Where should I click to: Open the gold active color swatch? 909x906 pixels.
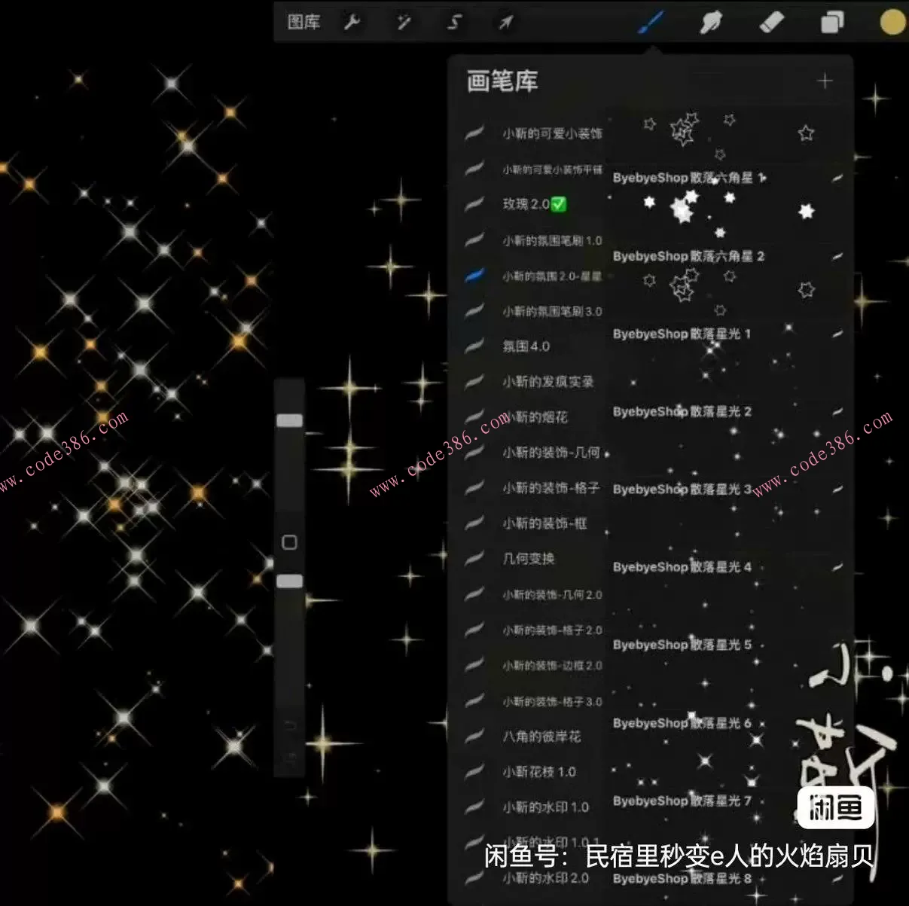click(x=893, y=22)
